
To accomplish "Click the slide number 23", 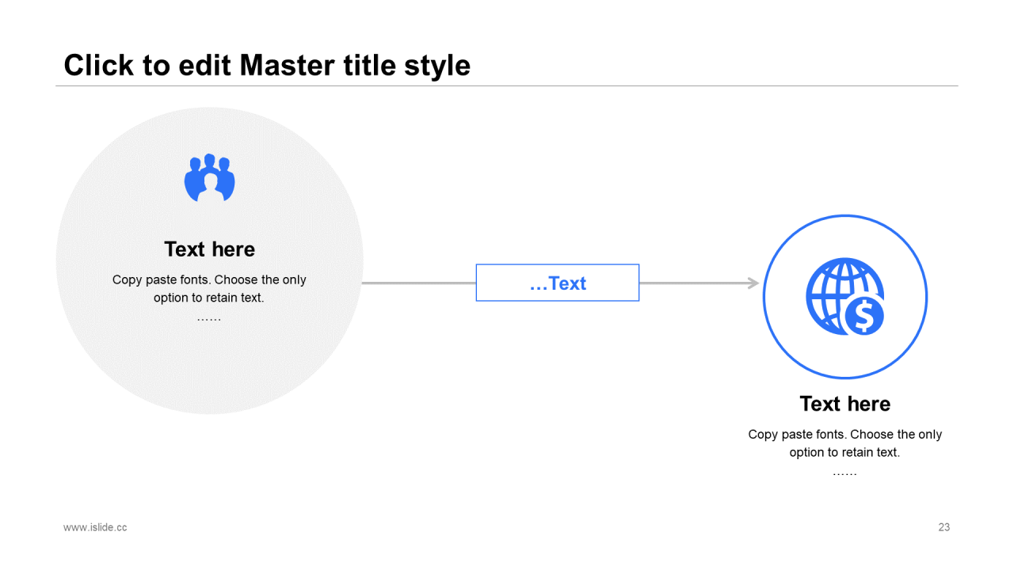I will 944,527.
